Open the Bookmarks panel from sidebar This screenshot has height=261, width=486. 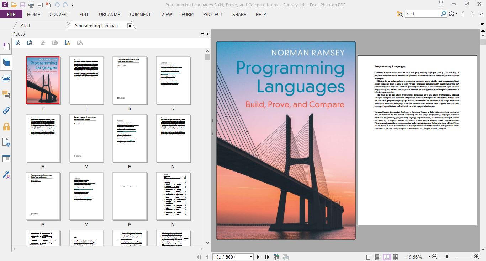[6, 47]
